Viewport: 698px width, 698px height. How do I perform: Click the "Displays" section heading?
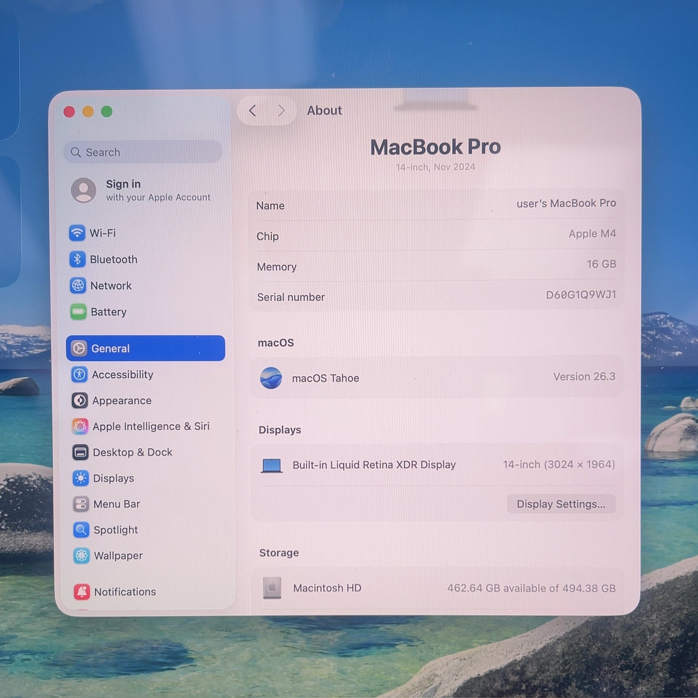coord(280,430)
